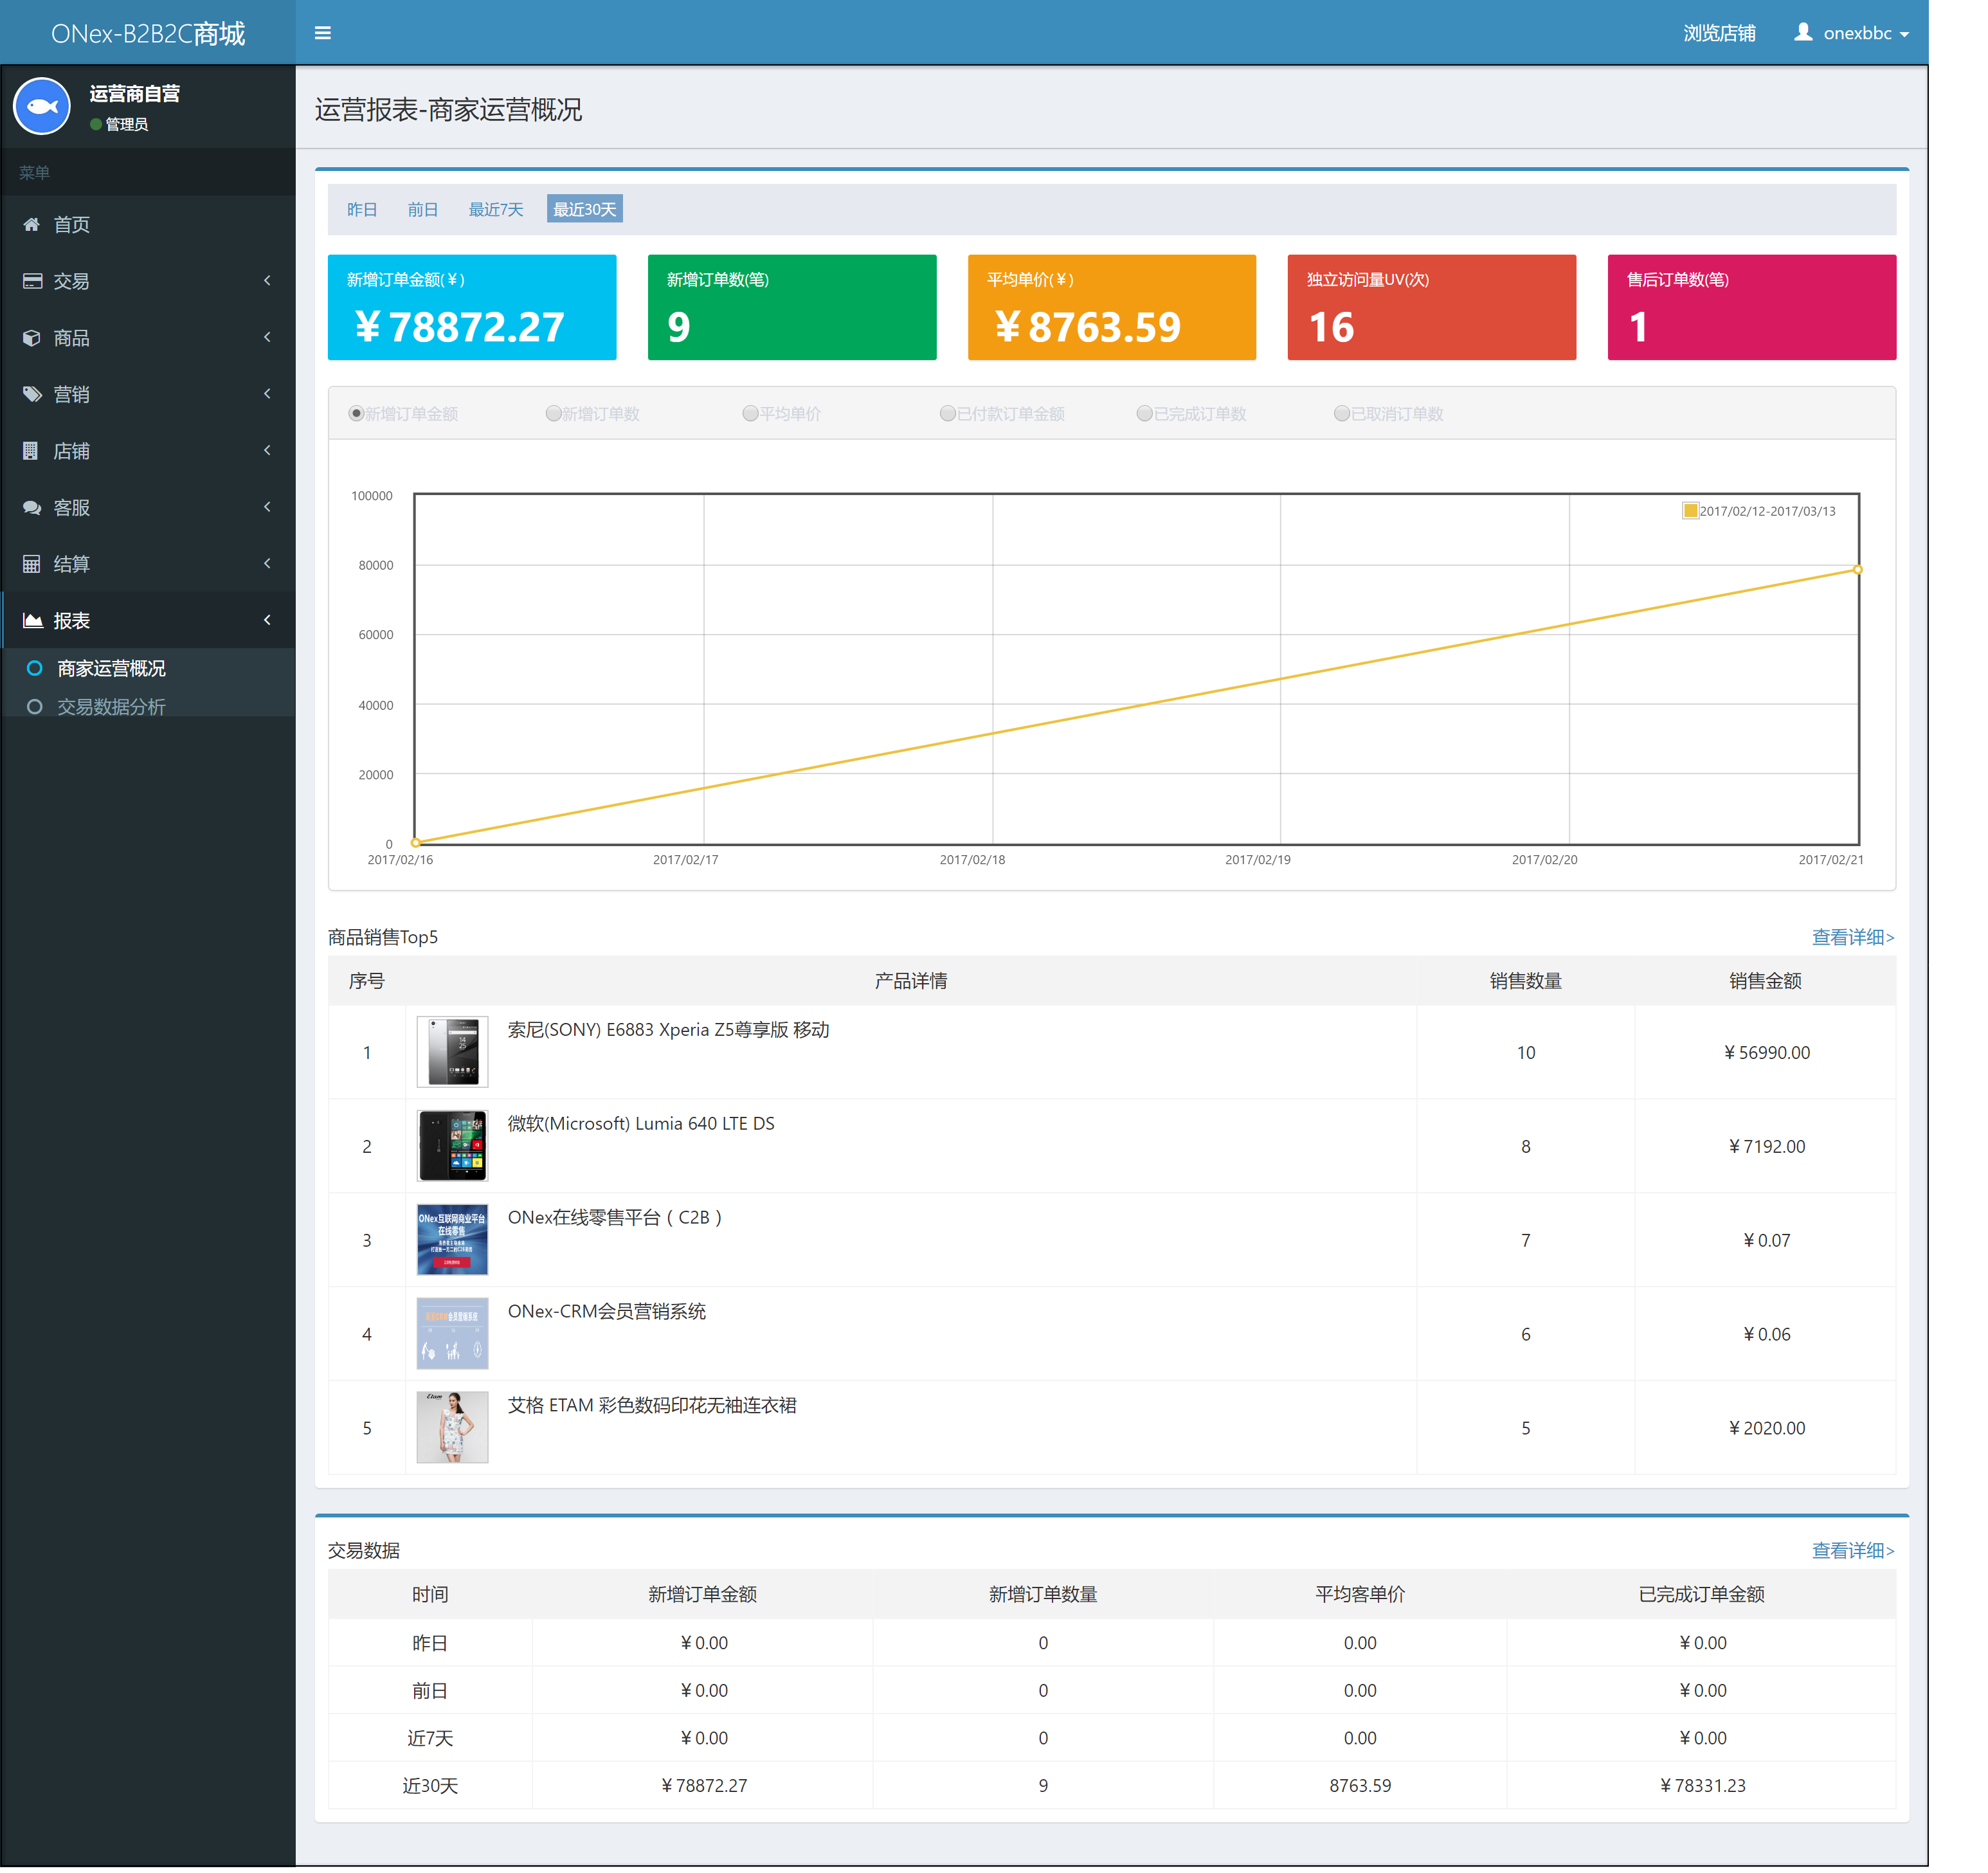This screenshot has height=1873, width=1988.
Task: Open the 首页 menu item
Action: pos(148,224)
